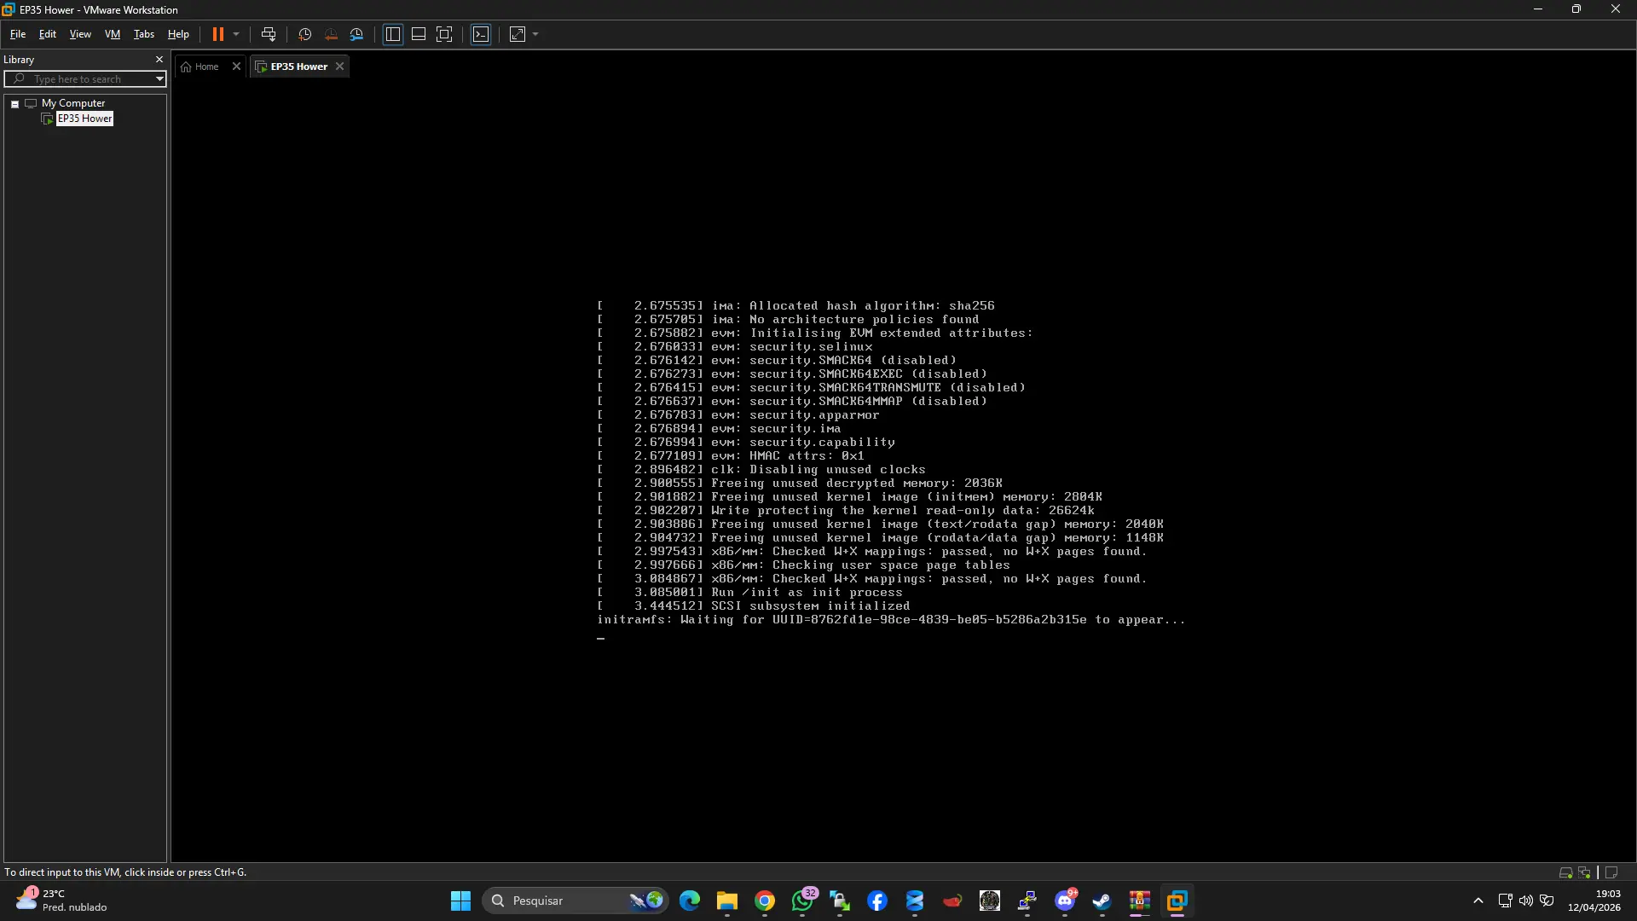Click the message log icon in status bar

coord(1611,872)
